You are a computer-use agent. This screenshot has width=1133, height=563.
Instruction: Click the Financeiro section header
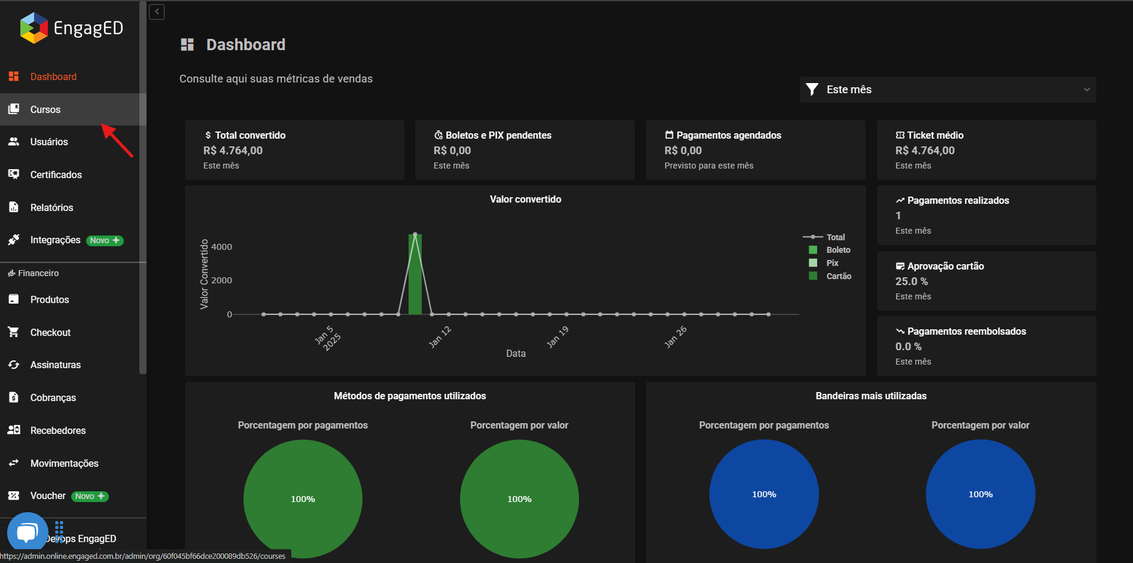pyautogui.click(x=33, y=273)
